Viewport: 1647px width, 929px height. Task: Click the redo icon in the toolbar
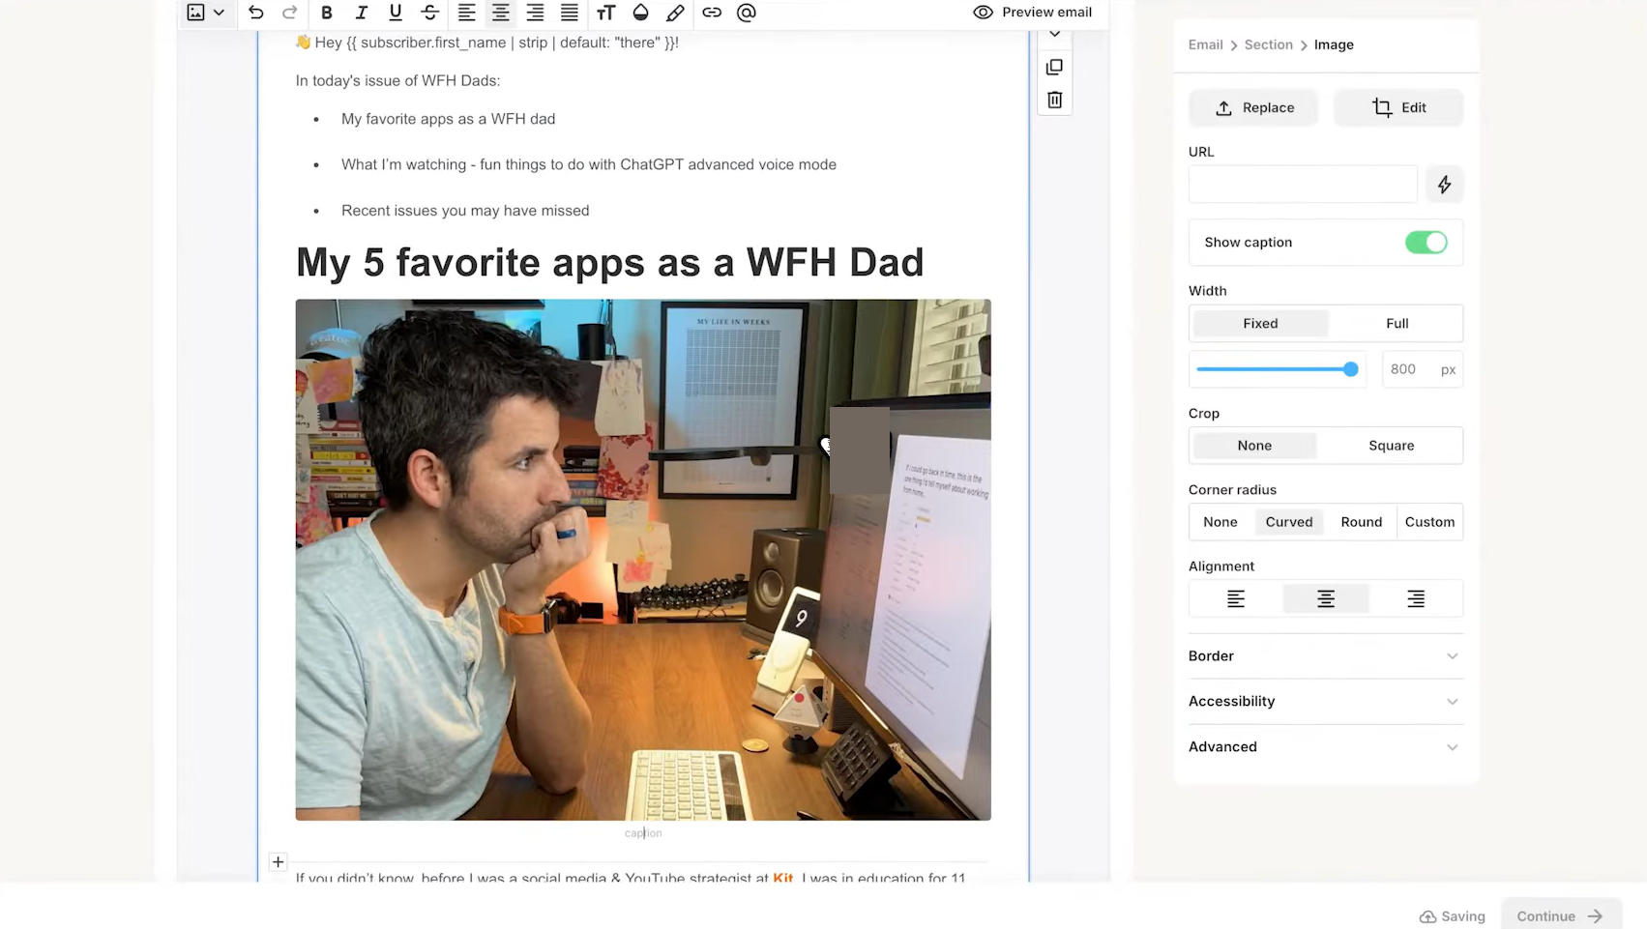289,13
